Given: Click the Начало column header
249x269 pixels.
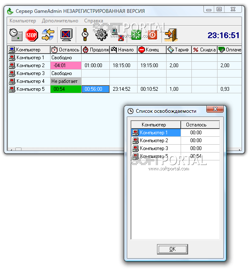Looking at the screenshot, I should pyautogui.click(x=123, y=50).
